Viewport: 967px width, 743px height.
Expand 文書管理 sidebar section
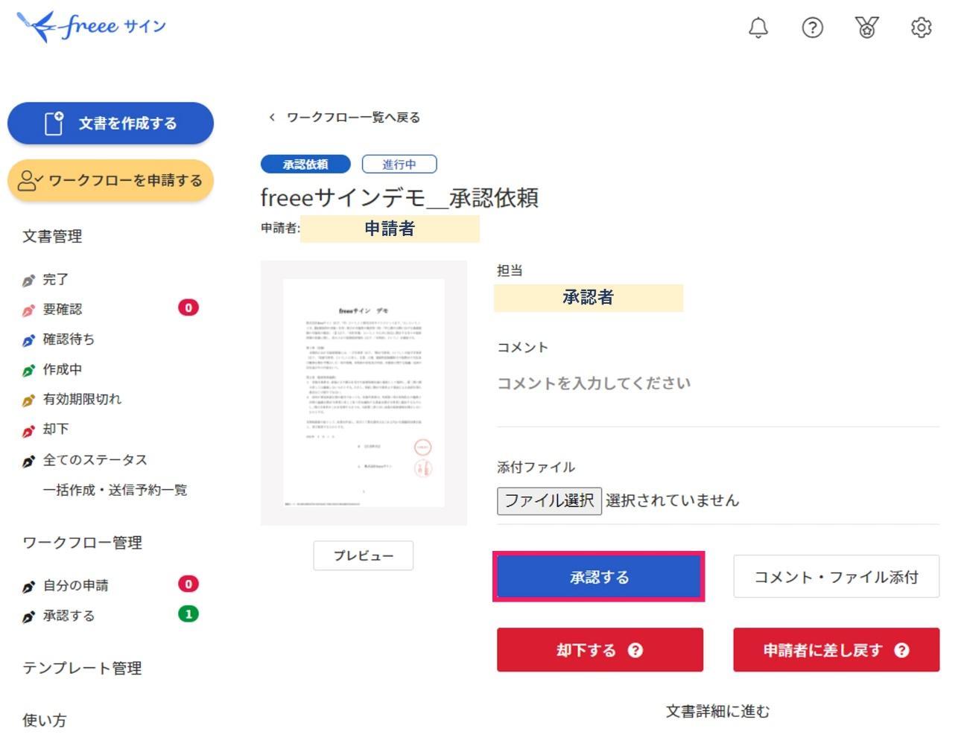[x=52, y=236]
